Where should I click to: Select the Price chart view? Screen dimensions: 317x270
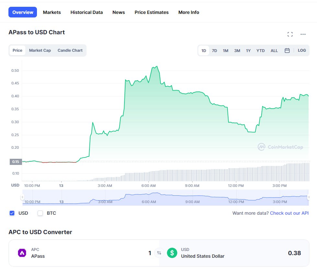point(18,50)
